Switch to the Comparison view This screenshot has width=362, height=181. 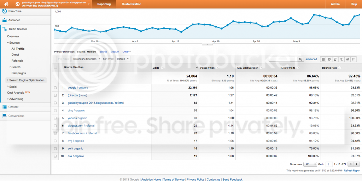[x=341, y=59]
